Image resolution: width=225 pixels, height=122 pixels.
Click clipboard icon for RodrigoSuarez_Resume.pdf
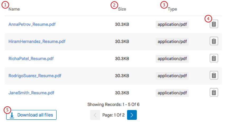click(x=214, y=75)
